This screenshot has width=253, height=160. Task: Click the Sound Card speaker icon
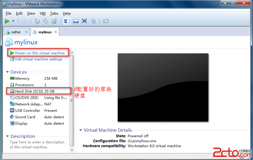[12, 117]
